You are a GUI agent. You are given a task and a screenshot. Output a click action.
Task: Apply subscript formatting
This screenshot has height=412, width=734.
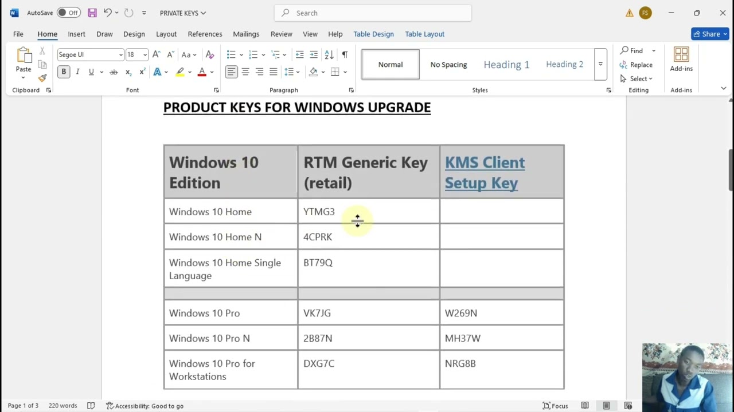coord(128,72)
